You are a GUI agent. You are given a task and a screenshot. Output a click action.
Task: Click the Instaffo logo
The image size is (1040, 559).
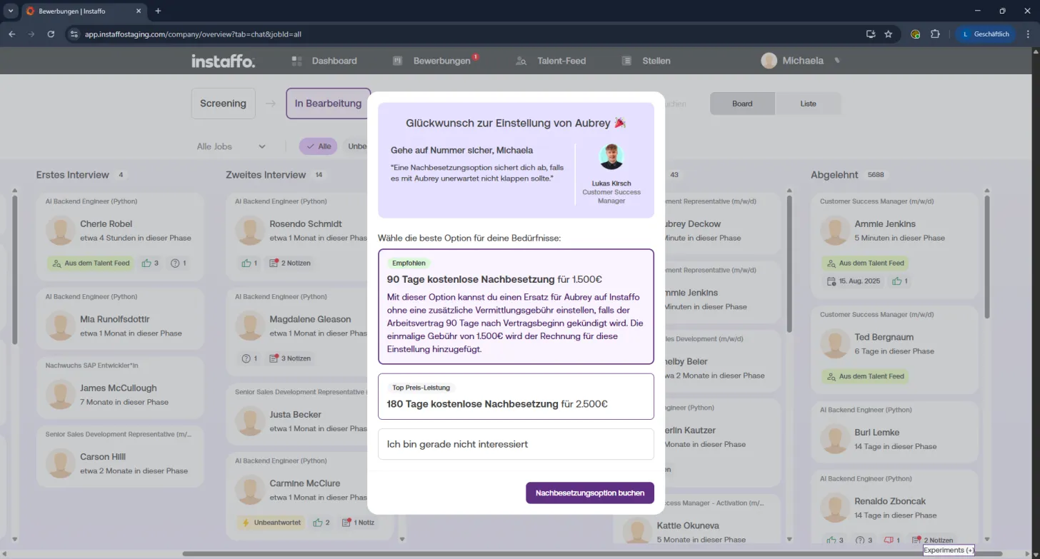point(223,61)
